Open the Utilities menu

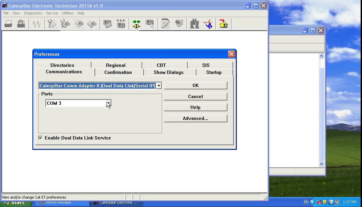68,13
